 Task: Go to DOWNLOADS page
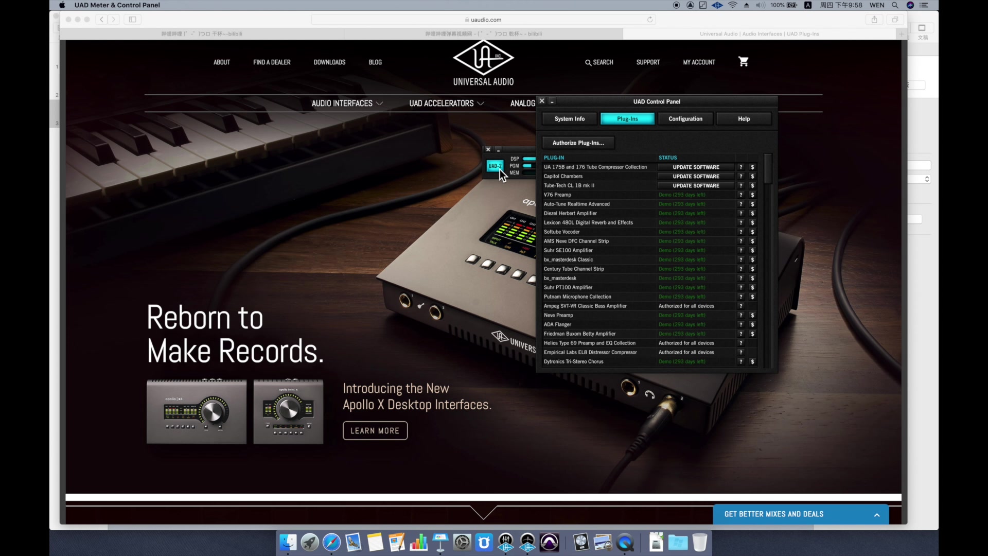click(329, 62)
